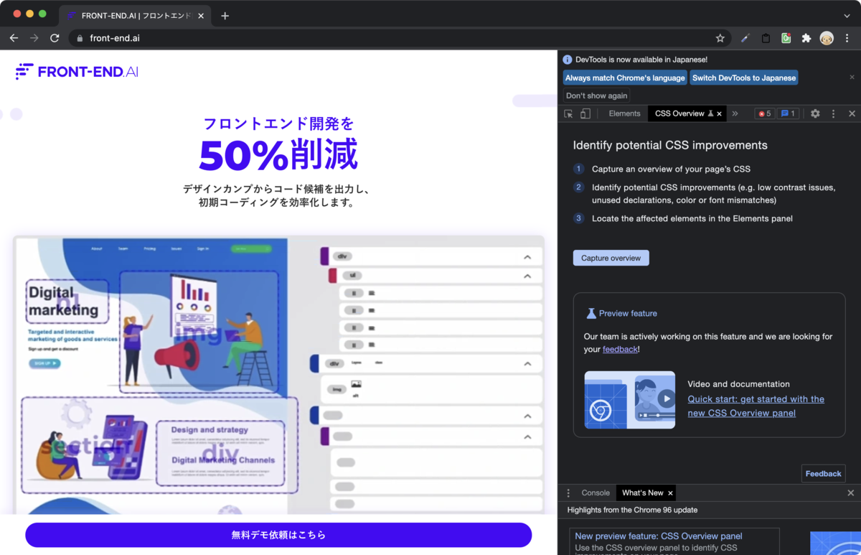Play the CSS Overview video thumbnail
Screen dimensions: 861x555
pyautogui.click(x=629, y=400)
